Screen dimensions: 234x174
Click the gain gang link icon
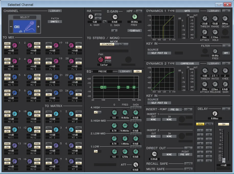105,22
